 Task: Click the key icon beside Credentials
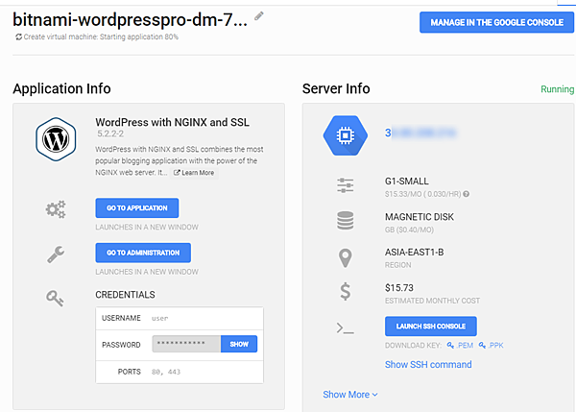(x=55, y=298)
